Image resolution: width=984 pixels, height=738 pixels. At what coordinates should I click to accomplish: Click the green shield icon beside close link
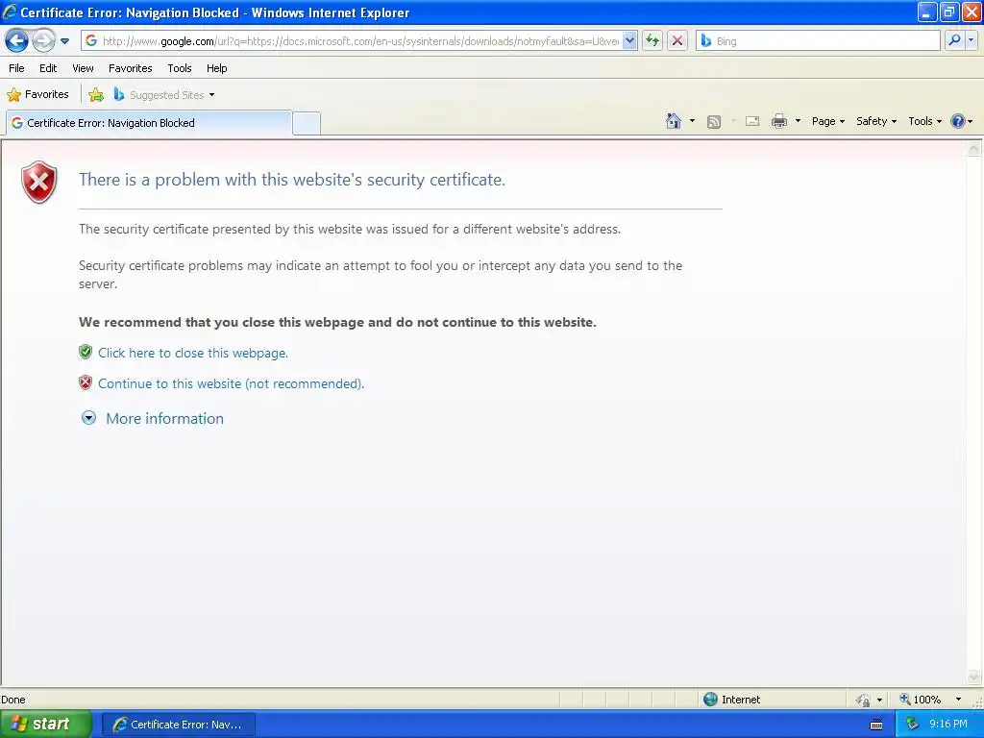coord(86,352)
